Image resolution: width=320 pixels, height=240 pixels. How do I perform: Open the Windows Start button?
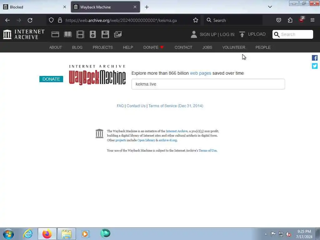click(x=8, y=234)
